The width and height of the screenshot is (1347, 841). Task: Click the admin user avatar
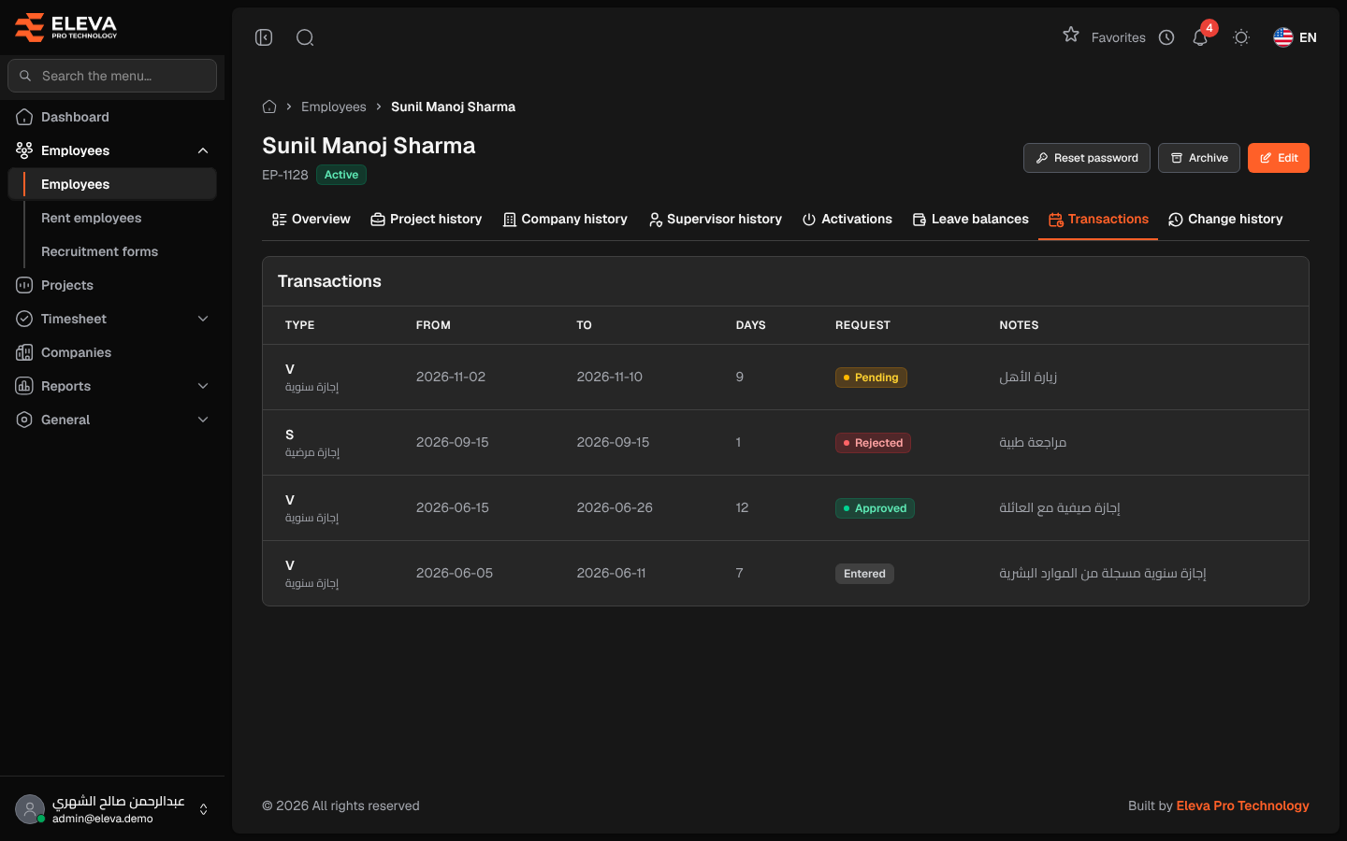30,809
